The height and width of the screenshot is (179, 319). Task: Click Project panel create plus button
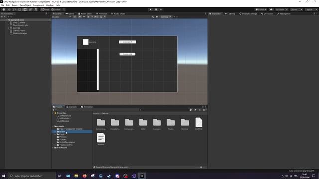54,110
